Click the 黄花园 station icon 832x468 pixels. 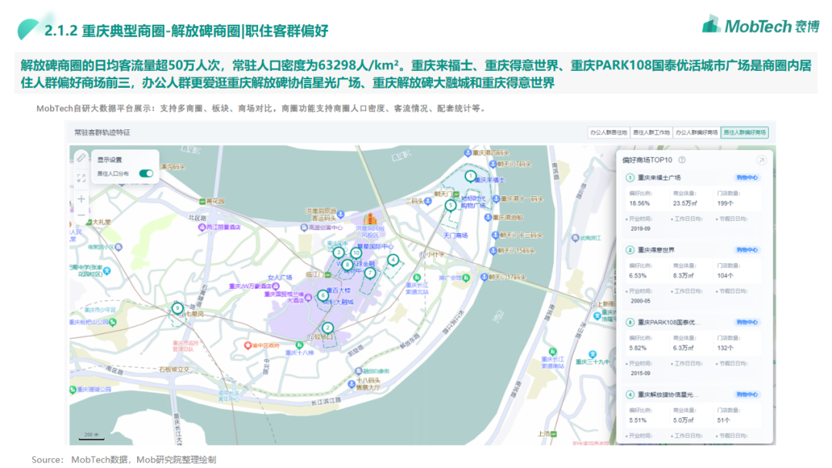[x=202, y=202]
